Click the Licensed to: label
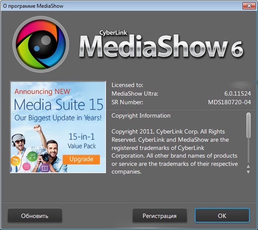Screen dimensions: 258x230 [127, 85]
